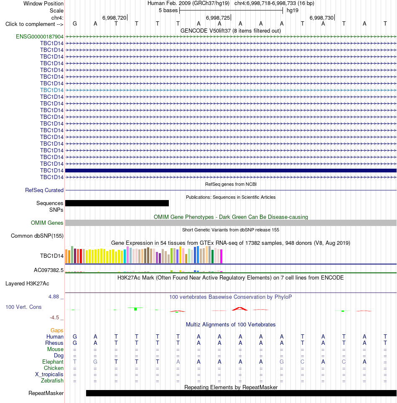The height and width of the screenshot is (403, 397).
Task: Select the black Sequences item bar
Action: tap(117, 203)
